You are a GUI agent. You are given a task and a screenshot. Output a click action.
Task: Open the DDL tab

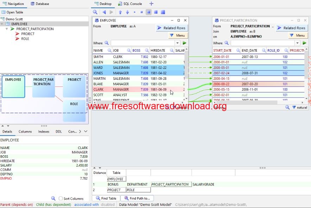click(59, 131)
